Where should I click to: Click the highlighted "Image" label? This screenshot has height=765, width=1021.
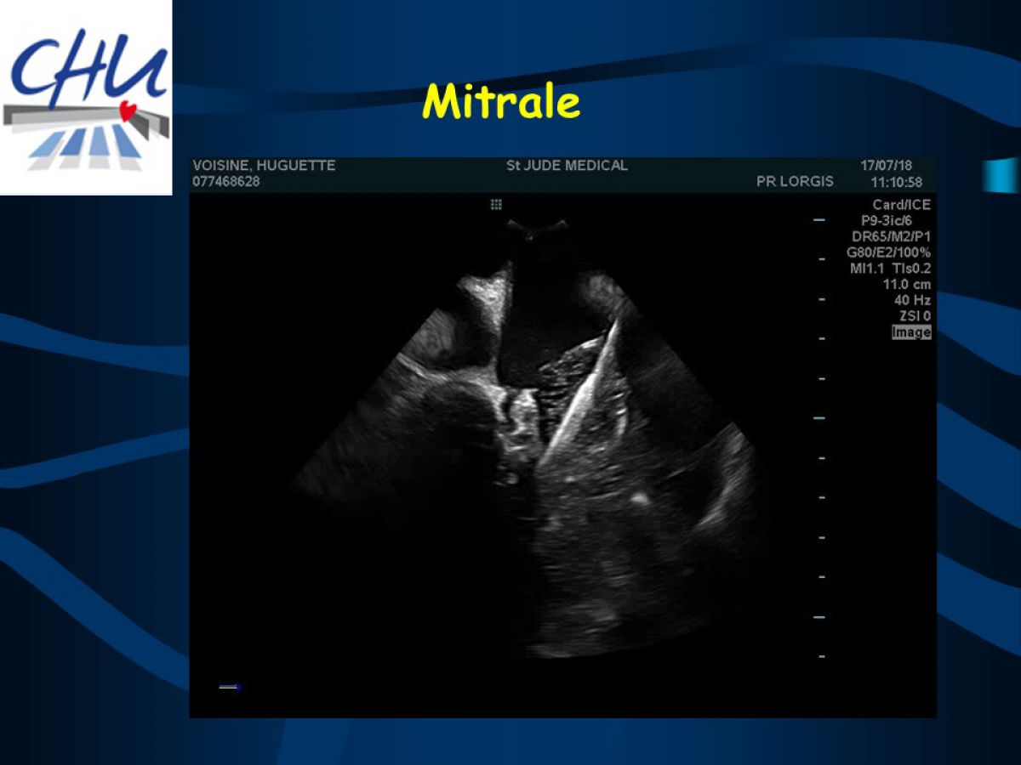911,332
